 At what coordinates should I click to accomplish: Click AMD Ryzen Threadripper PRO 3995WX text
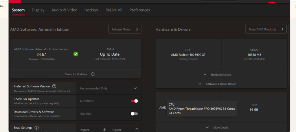202,109
